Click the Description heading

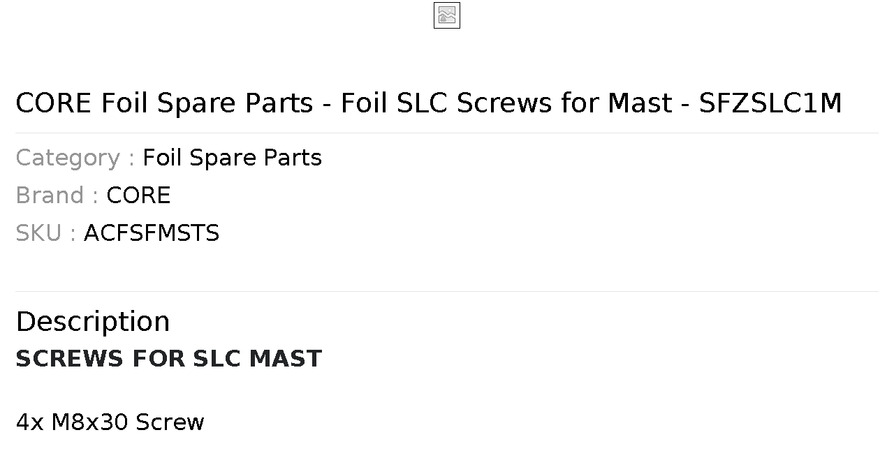pyautogui.click(x=93, y=322)
